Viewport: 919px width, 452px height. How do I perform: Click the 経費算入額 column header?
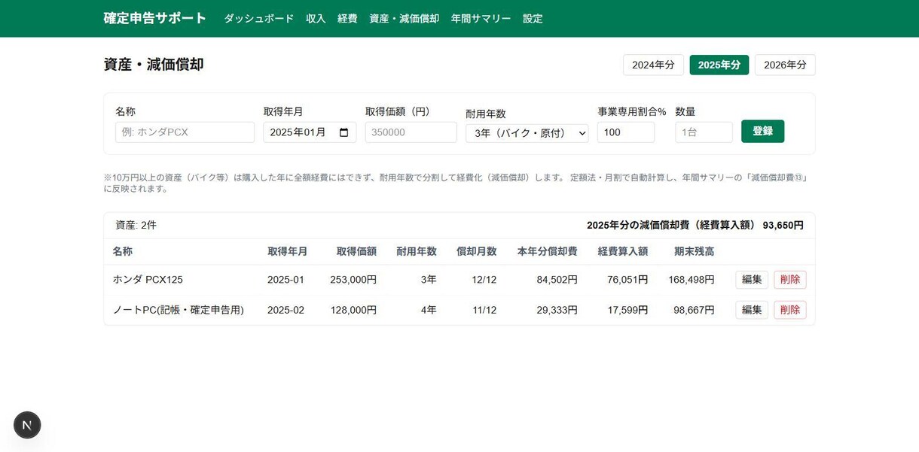(x=622, y=251)
